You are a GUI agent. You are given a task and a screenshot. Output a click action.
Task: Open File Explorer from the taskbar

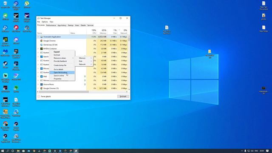coord(18,151)
